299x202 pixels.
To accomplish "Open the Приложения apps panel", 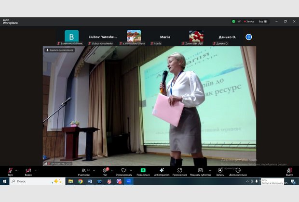I will pos(179,171).
